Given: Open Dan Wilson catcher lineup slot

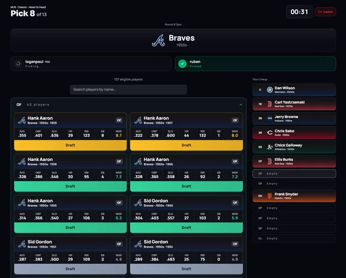Looking at the screenshot, I should coord(294,90).
